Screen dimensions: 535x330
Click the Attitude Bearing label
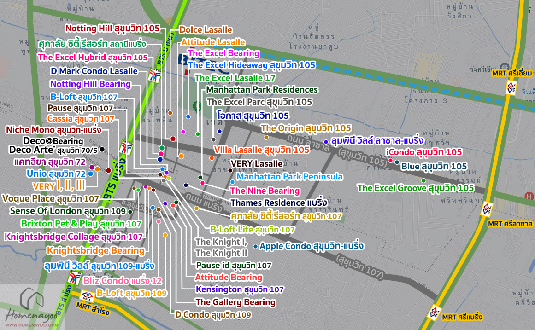pos(229,278)
